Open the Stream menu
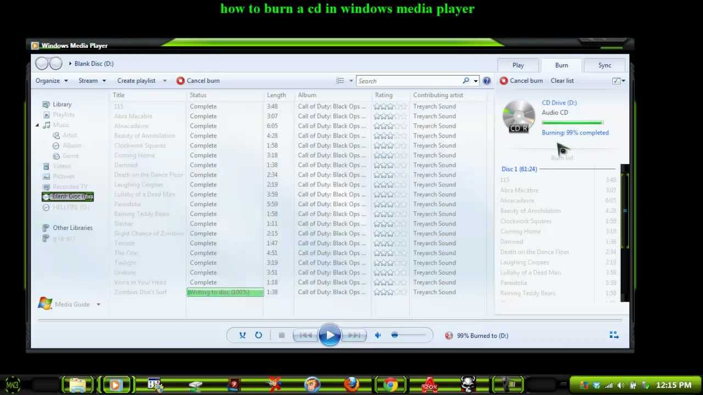 92,81
